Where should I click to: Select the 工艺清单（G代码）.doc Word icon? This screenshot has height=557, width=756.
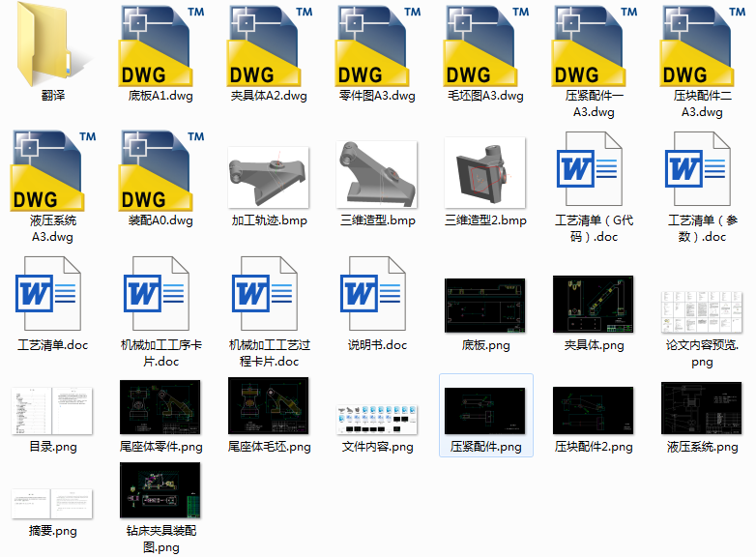coord(589,169)
